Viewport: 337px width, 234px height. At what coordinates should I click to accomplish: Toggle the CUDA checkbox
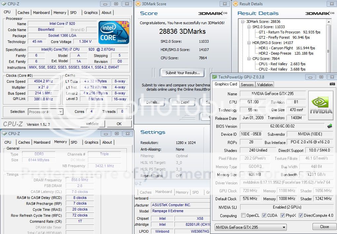(x=264, y=215)
